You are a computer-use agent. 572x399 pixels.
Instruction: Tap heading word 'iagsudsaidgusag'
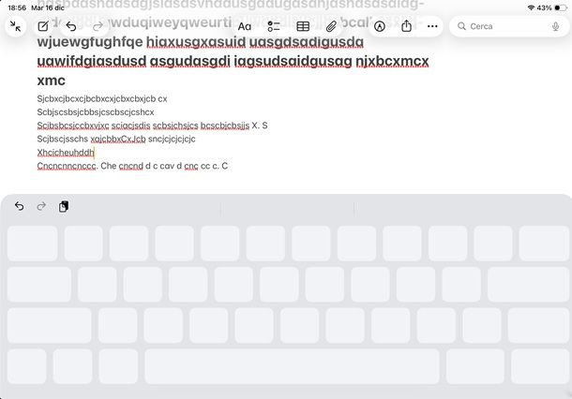click(x=293, y=61)
